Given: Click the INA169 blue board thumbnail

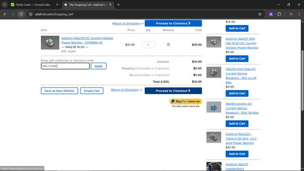Looking at the screenshot, I should pyautogui.click(x=214, y=107).
